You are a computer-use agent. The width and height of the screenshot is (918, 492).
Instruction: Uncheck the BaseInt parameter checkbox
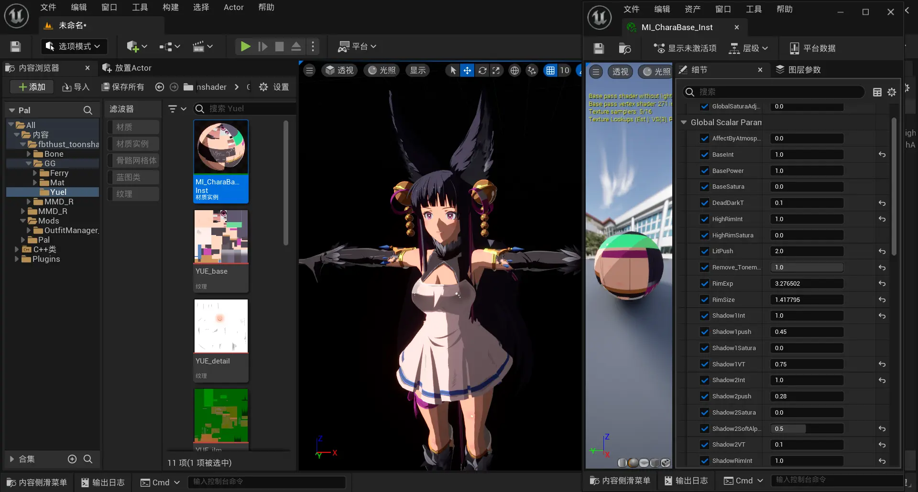click(704, 155)
